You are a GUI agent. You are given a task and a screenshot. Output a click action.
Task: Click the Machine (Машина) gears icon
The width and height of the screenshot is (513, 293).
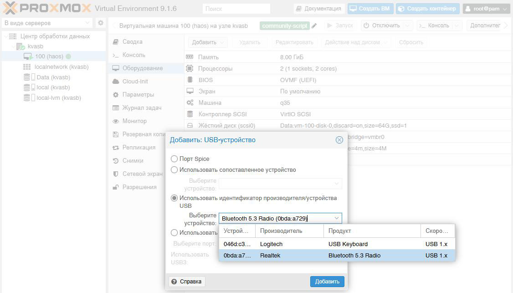[x=190, y=103]
